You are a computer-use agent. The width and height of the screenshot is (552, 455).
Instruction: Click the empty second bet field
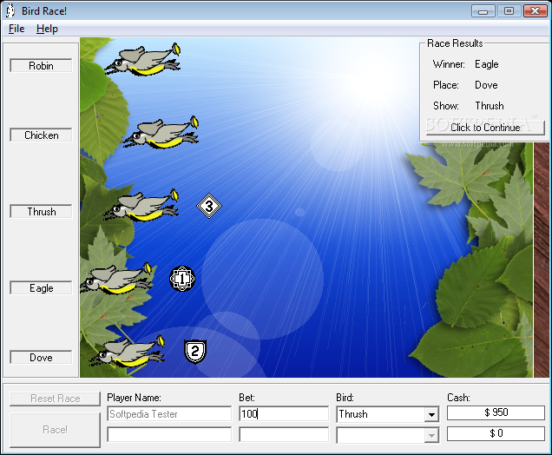[x=284, y=434]
